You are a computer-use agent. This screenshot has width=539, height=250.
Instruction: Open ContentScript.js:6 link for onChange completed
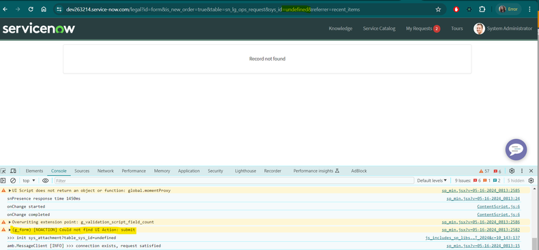pos(499,215)
